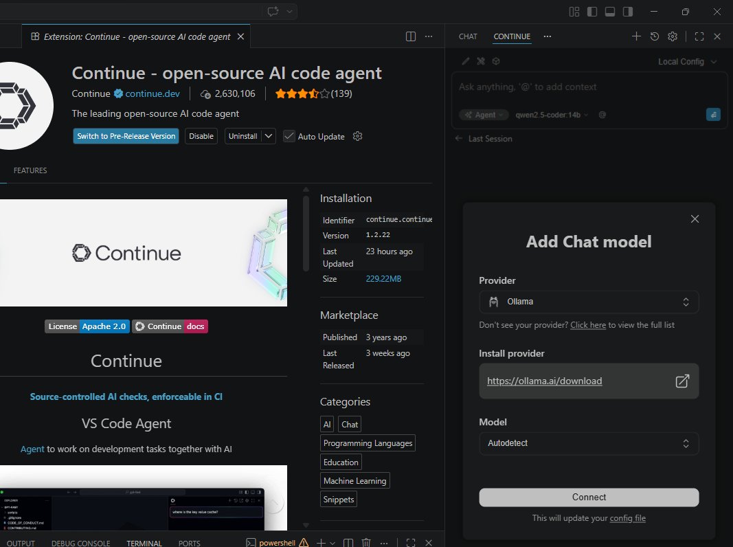The width and height of the screenshot is (733, 547).
Task: Disable the Auto Update checkbox
Action: click(289, 136)
